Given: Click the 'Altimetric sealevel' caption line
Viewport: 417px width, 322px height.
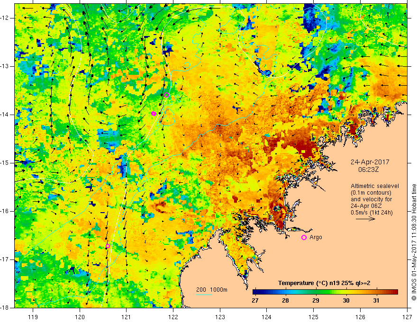Looking at the screenshot, I should 375,186.
